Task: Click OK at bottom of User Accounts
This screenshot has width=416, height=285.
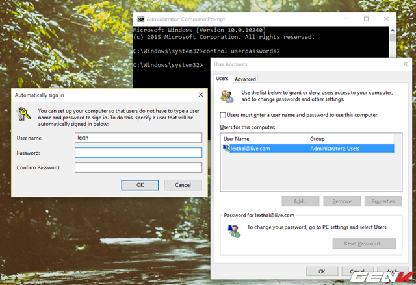Action: click(x=322, y=271)
